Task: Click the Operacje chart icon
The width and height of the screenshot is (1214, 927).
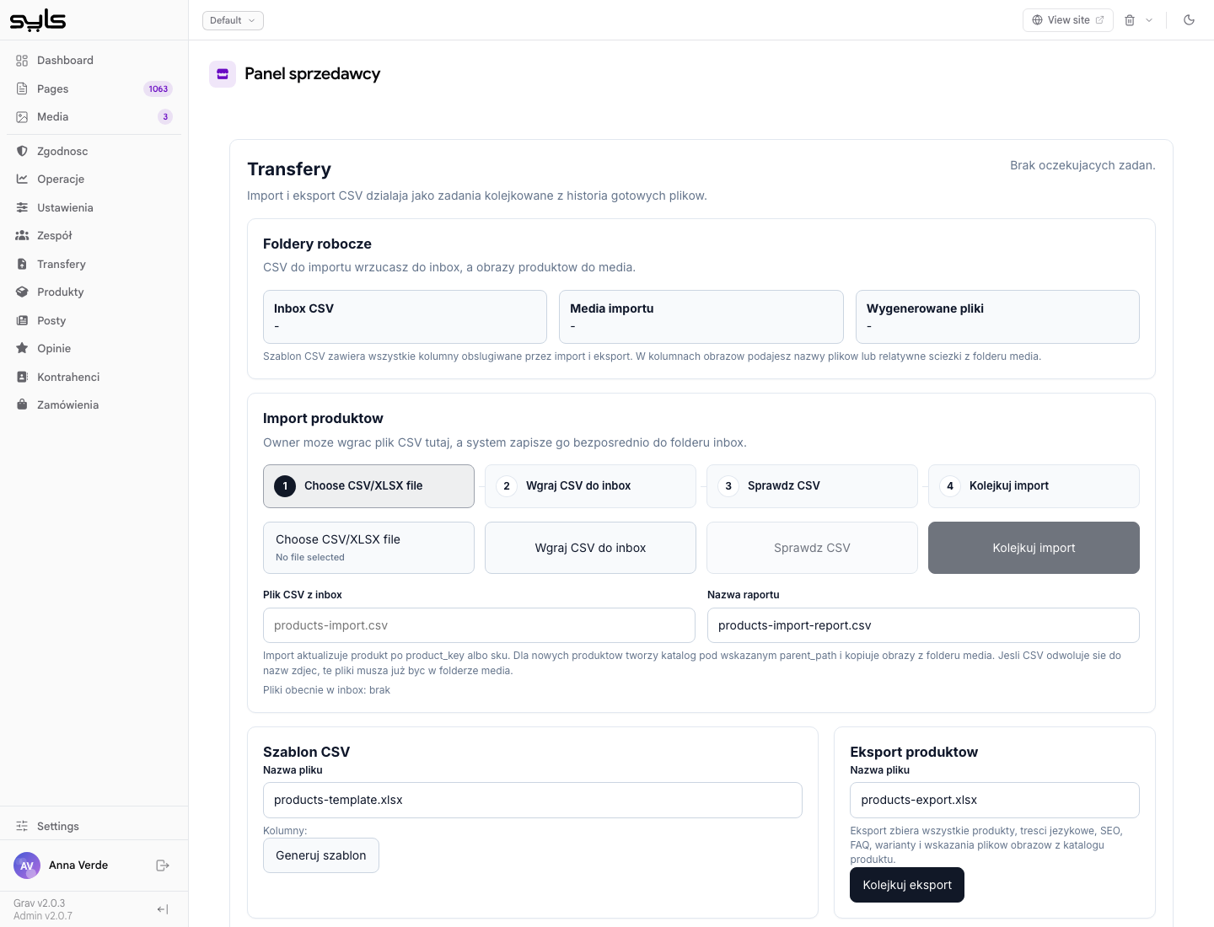Action: [x=22, y=180]
